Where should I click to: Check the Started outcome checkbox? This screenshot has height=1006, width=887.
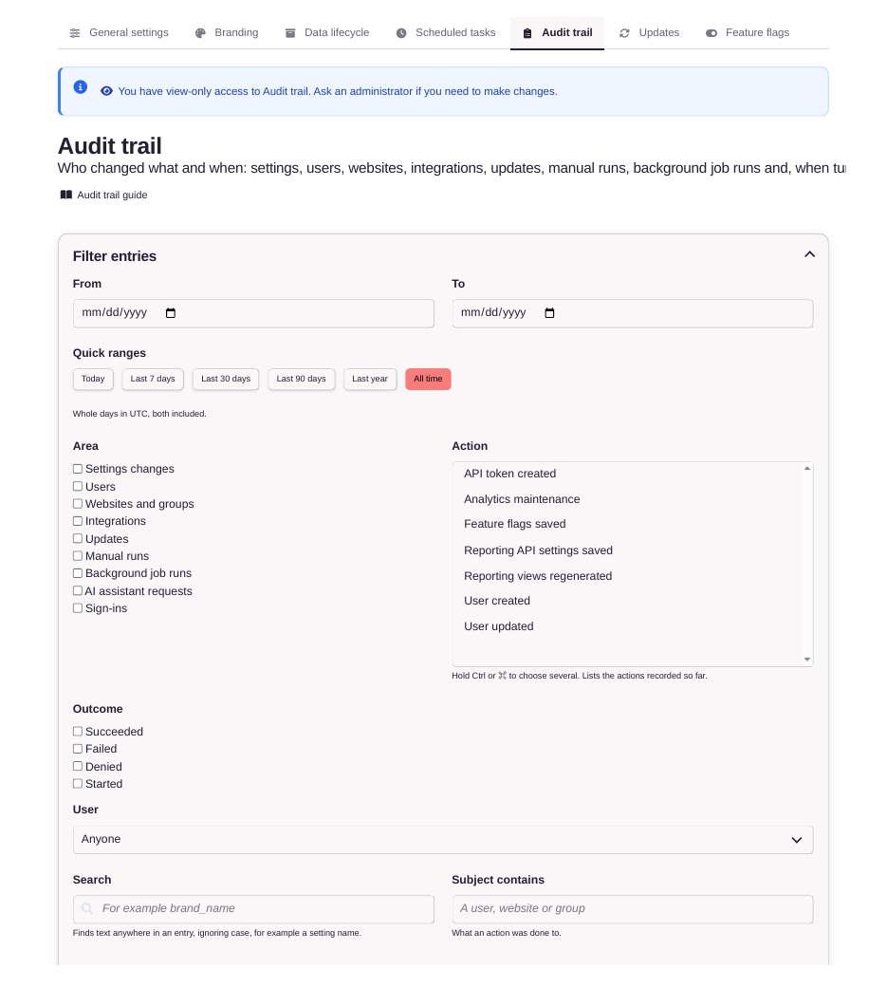click(x=78, y=783)
